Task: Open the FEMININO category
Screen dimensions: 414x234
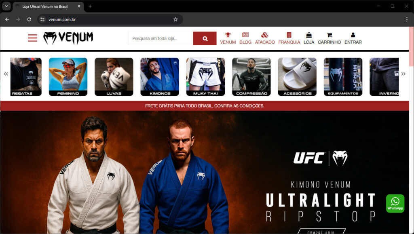Action: 68,77
